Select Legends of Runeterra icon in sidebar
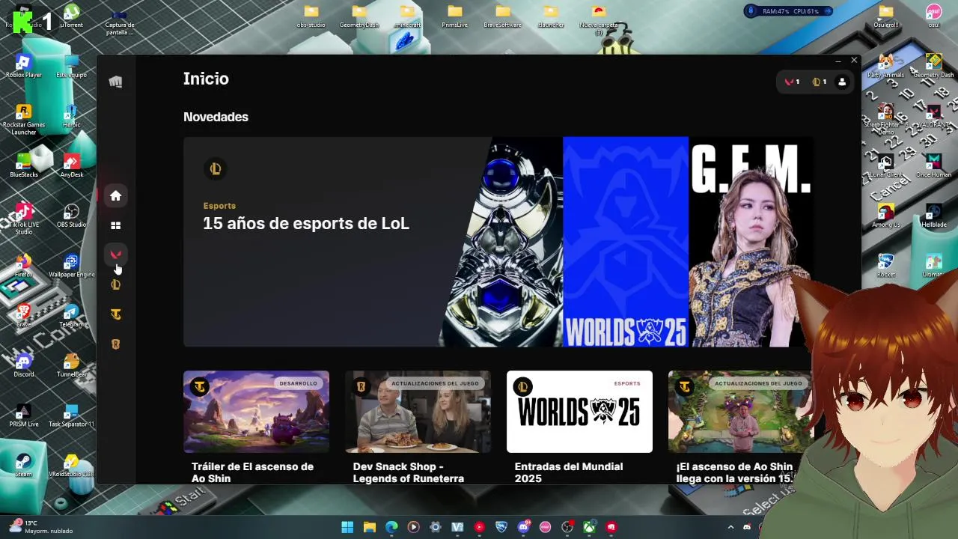The width and height of the screenshot is (958, 539). tap(115, 344)
